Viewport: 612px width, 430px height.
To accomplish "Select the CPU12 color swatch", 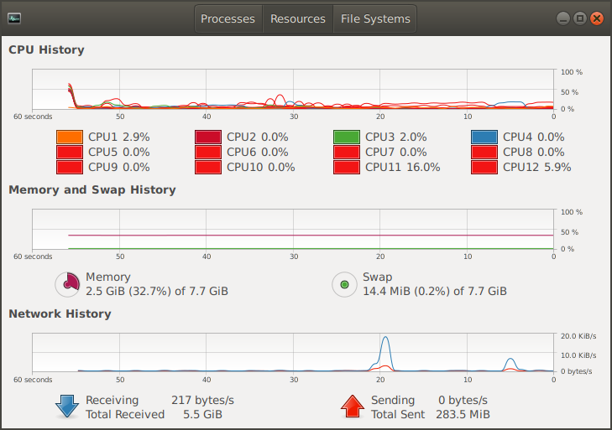I will (484, 168).
